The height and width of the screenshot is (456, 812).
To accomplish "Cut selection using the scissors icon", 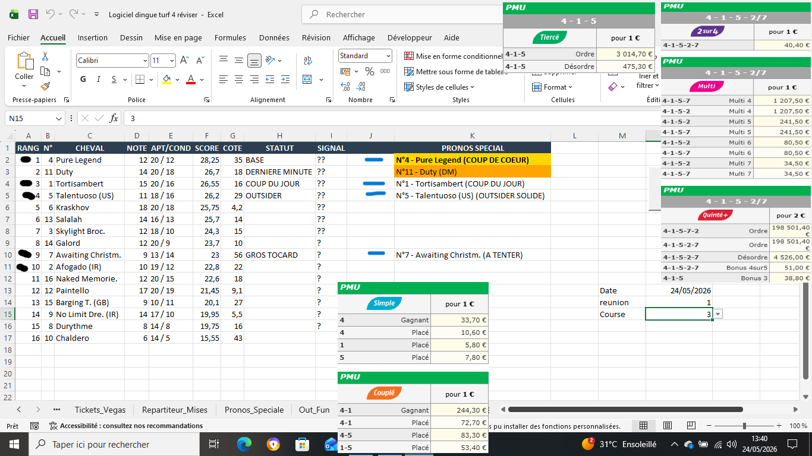I will [x=45, y=56].
